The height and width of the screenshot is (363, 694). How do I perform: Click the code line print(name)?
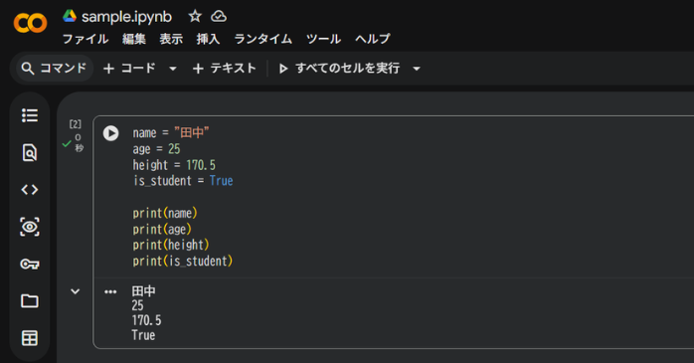165,214
